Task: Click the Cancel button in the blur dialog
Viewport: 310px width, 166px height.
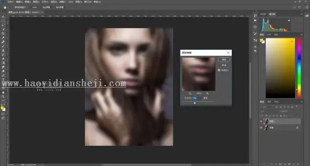Action: tap(224, 65)
